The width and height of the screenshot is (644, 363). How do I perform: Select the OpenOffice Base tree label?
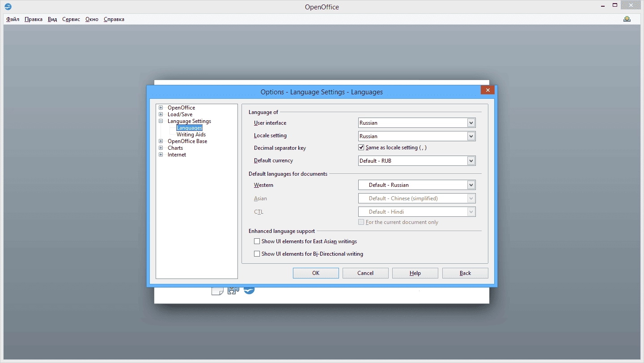click(x=187, y=141)
